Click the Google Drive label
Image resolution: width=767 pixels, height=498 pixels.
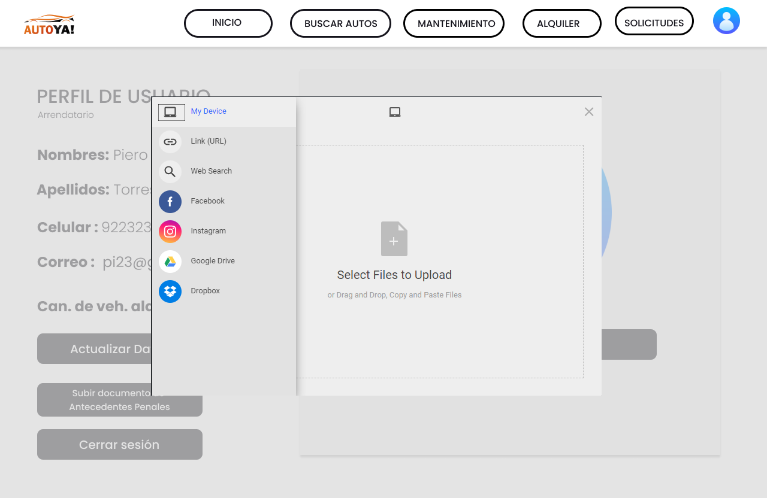click(213, 261)
